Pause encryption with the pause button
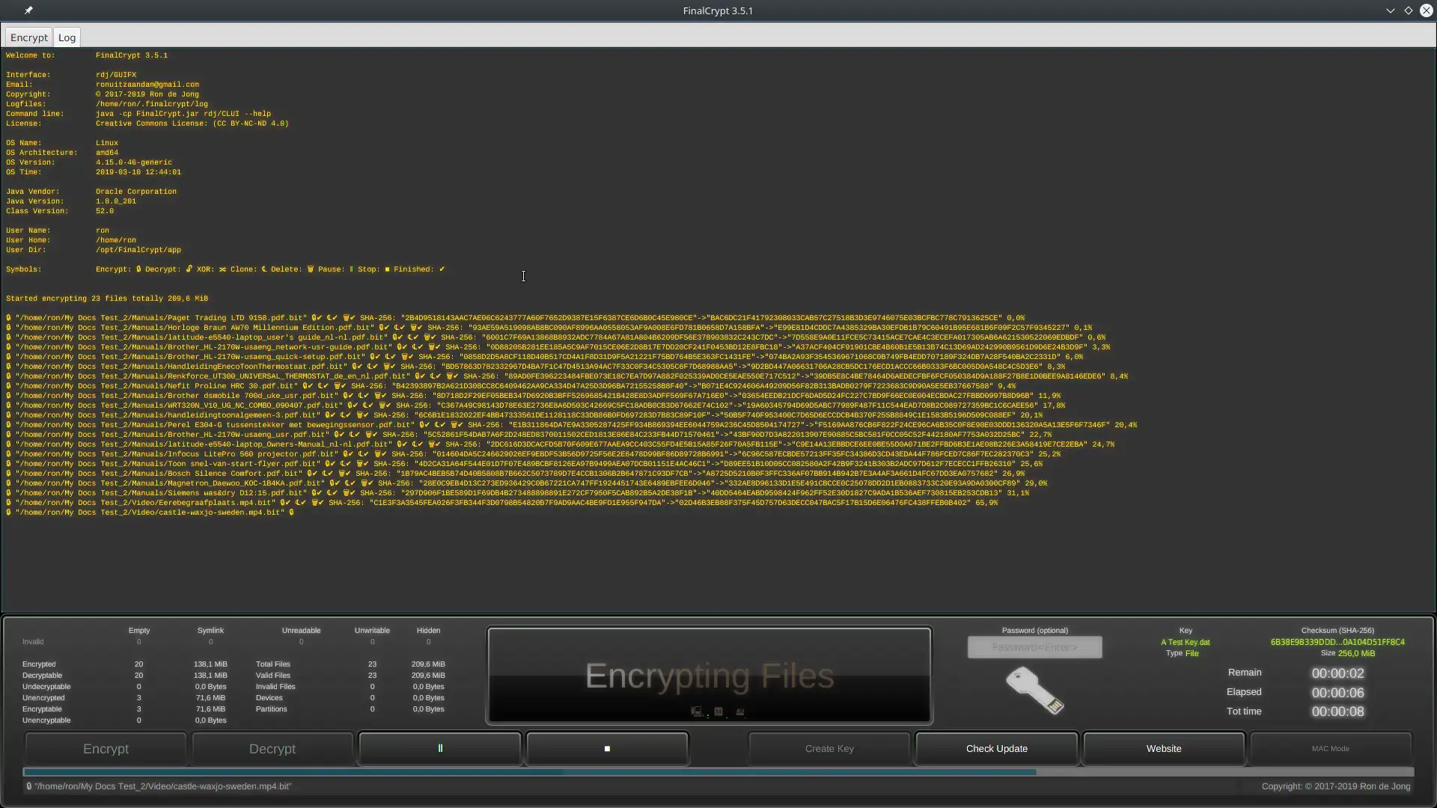Screen dimensions: 1437x808 click(x=440, y=749)
